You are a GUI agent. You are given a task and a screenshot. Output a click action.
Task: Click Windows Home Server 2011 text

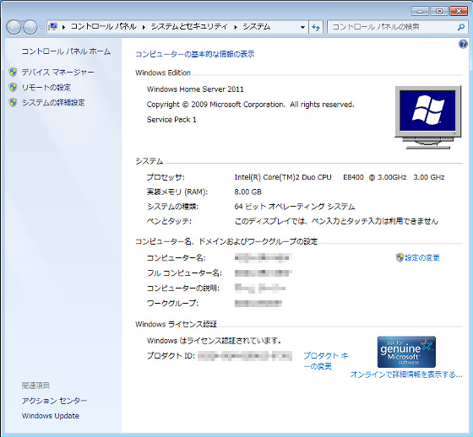pyautogui.click(x=195, y=89)
